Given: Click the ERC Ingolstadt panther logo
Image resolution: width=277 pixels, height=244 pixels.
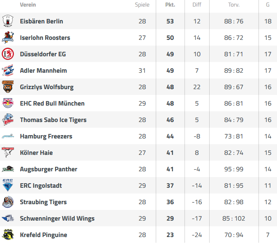Looking at the screenshot, I should click(8, 185).
